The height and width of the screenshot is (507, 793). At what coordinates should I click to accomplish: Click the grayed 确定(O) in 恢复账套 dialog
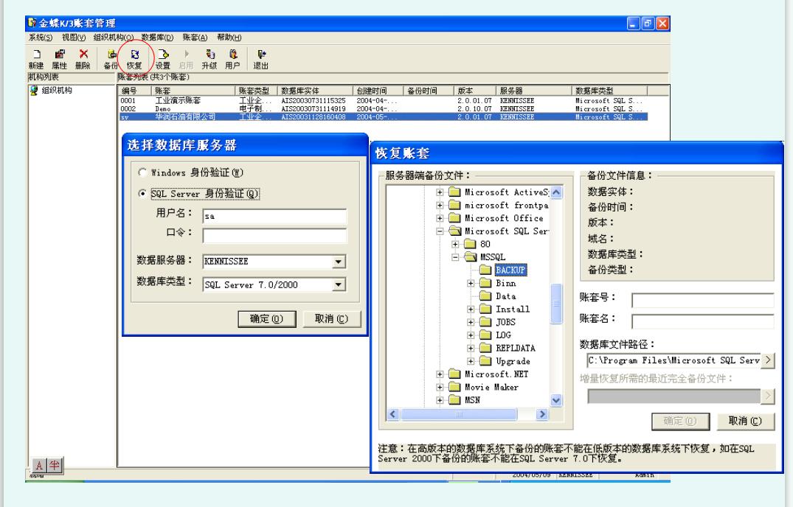point(680,422)
